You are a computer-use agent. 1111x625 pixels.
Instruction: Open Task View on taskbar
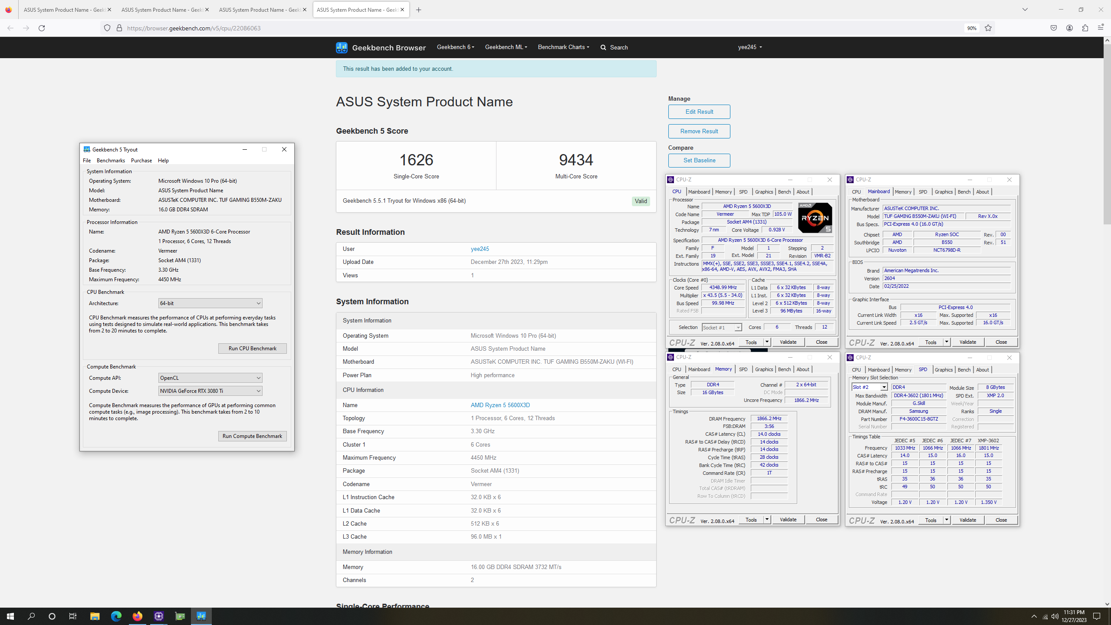[x=73, y=616]
